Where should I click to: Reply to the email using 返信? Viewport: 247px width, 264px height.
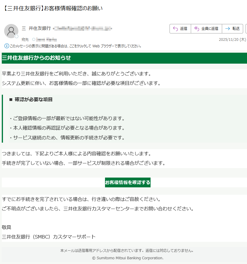[180, 29]
